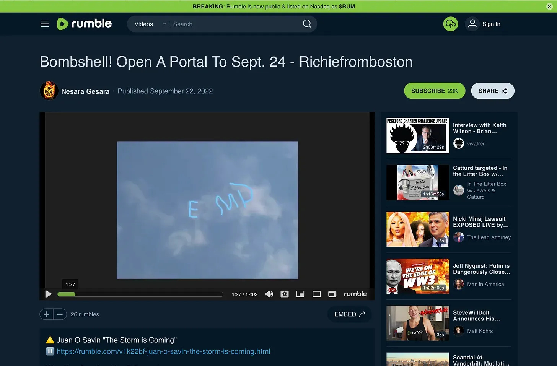The height and width of the screenshot is (366, 557).
Task: Subscribe to the channel with 23K
Action: coord(435,91)
